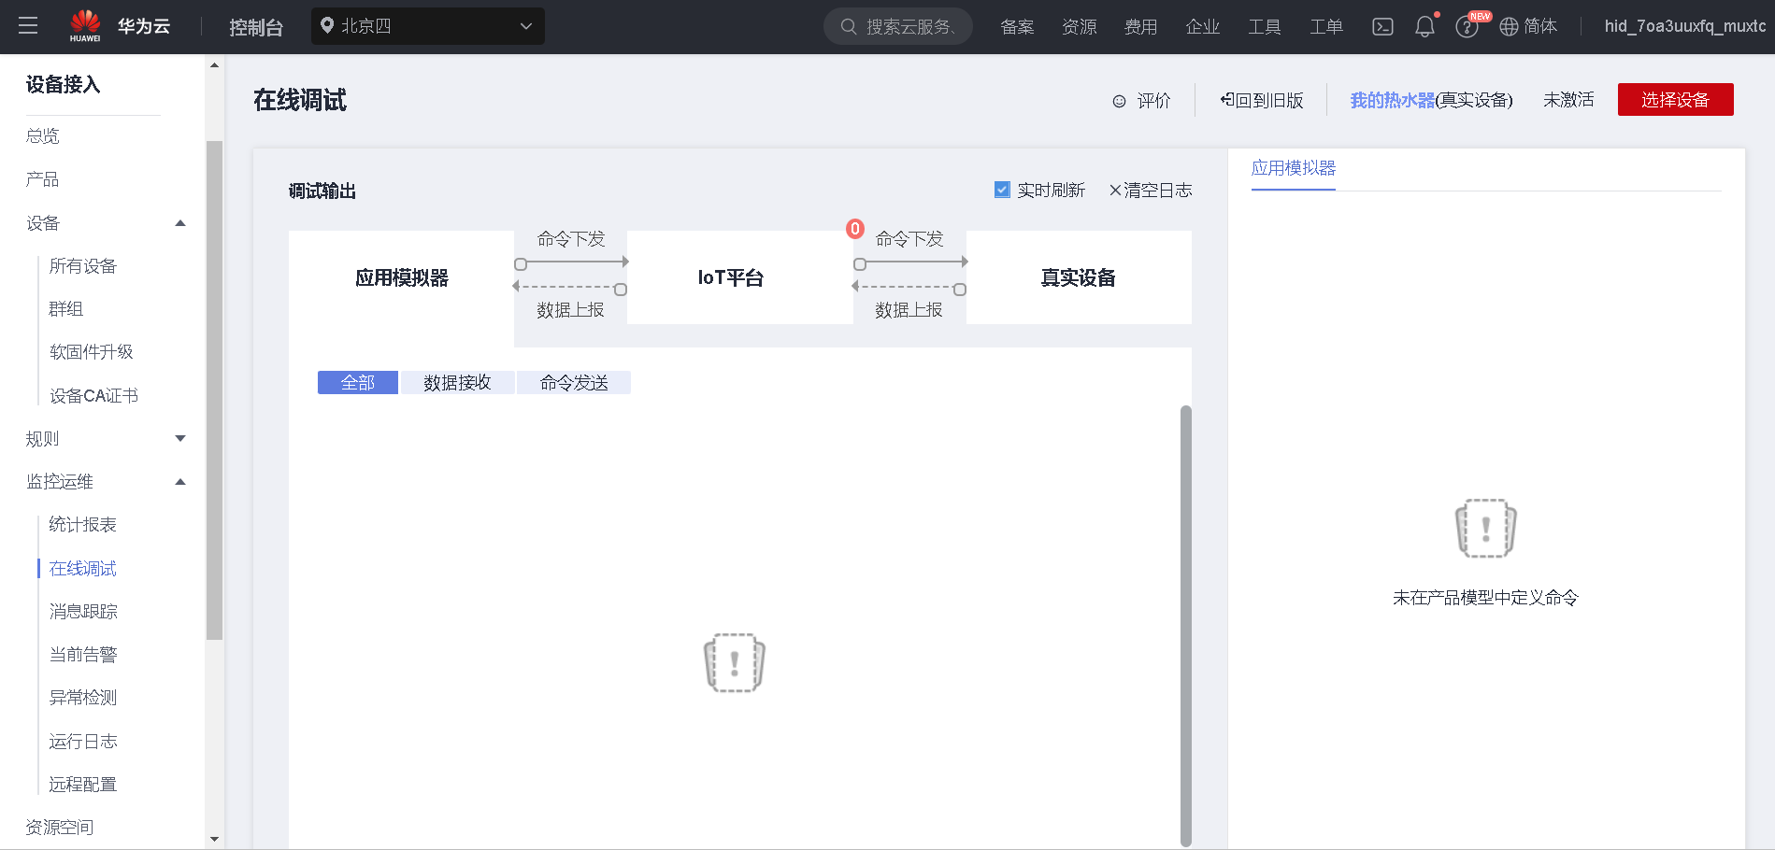
Task: Open 消息跟踪 in the sidebar
Action: 83,612
